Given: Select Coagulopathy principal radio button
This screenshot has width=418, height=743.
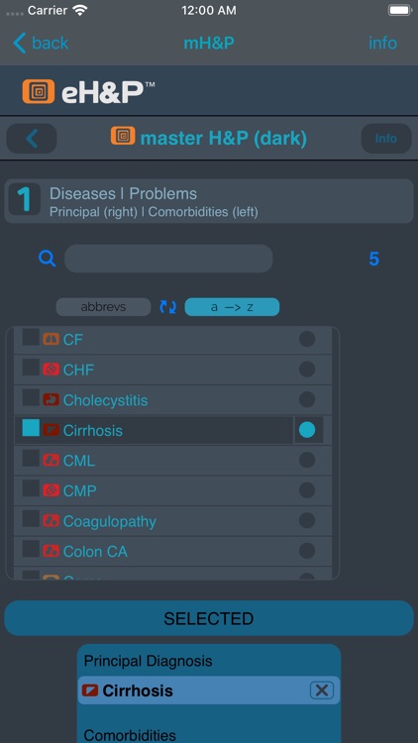Looking at the screenshot, I should coord(307,521).
